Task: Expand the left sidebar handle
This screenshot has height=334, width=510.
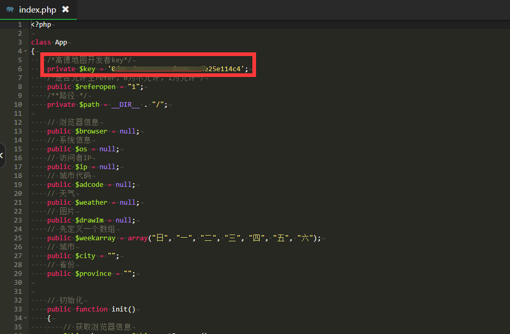Action: click(x=2, y=155)
